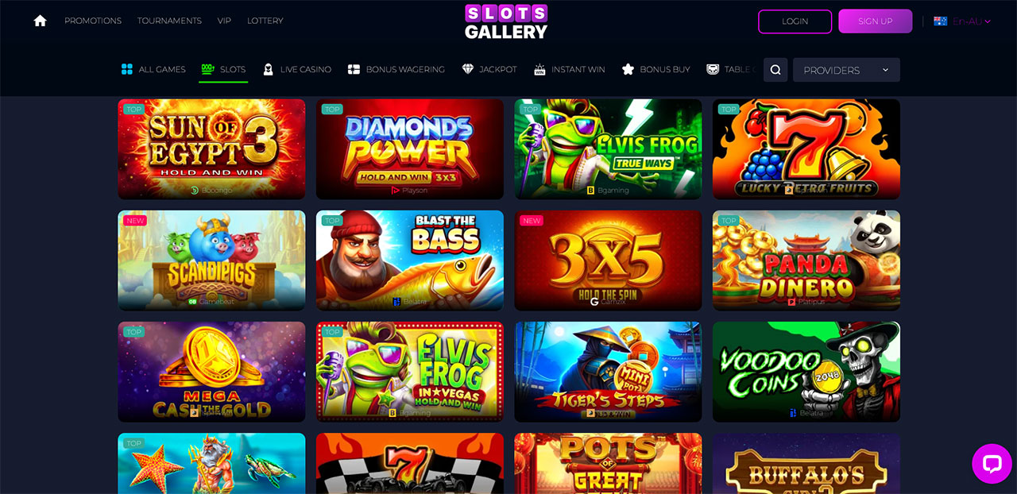Open the Promotions menu item

pyautogui.click(x=93, y=21)
